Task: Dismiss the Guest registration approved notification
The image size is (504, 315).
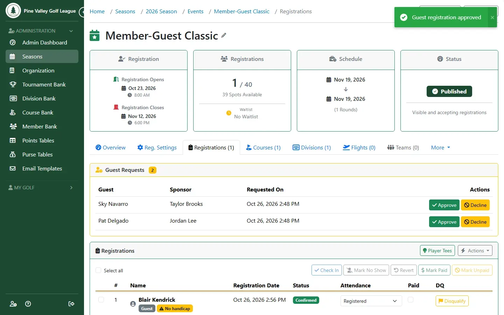Action: [492, 17]
